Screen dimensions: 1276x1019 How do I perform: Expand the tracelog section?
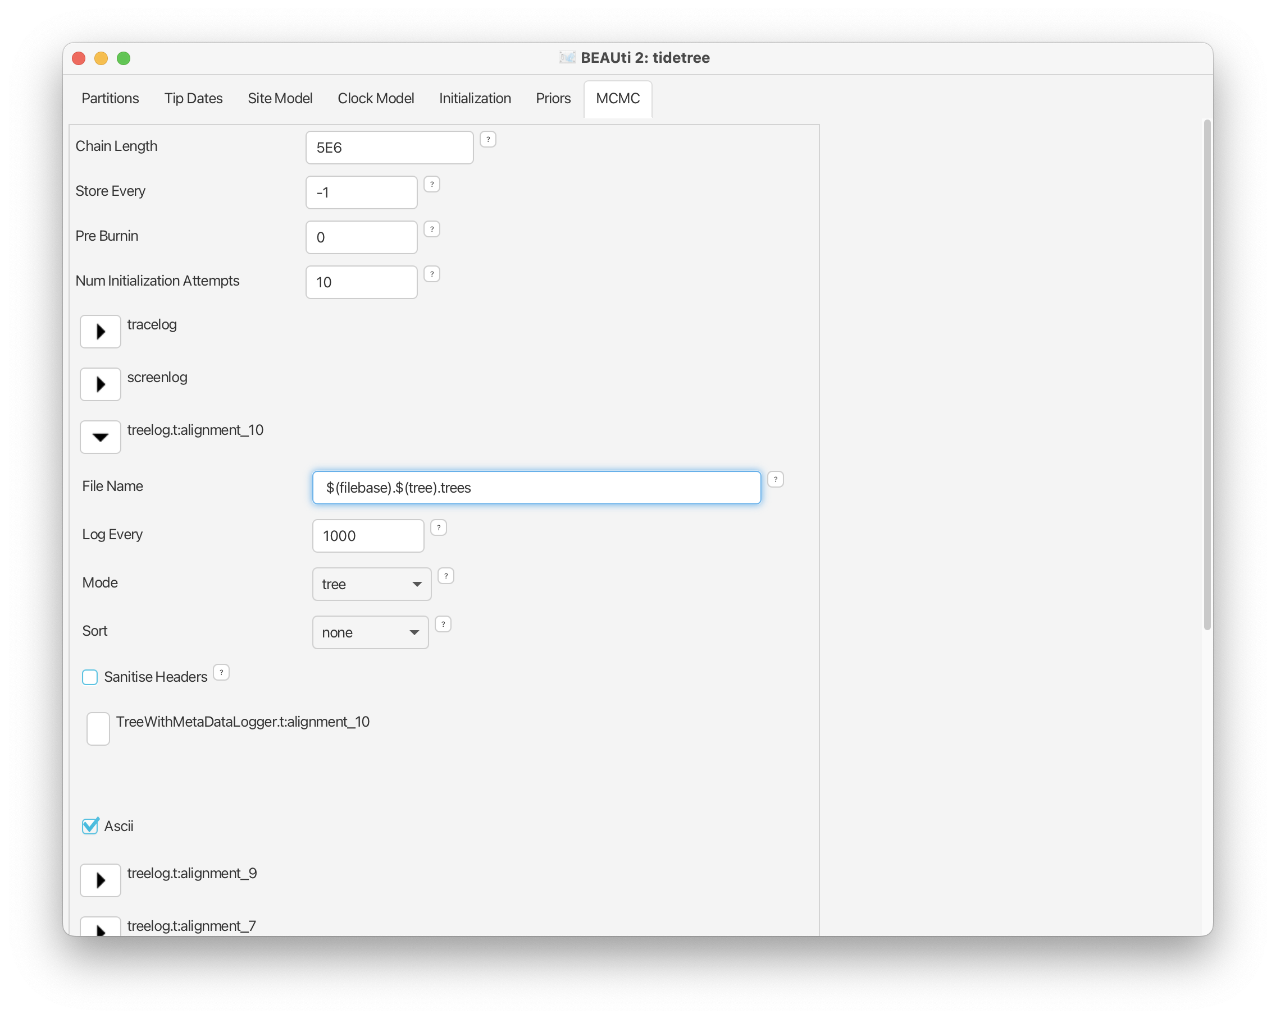[101, 332]
